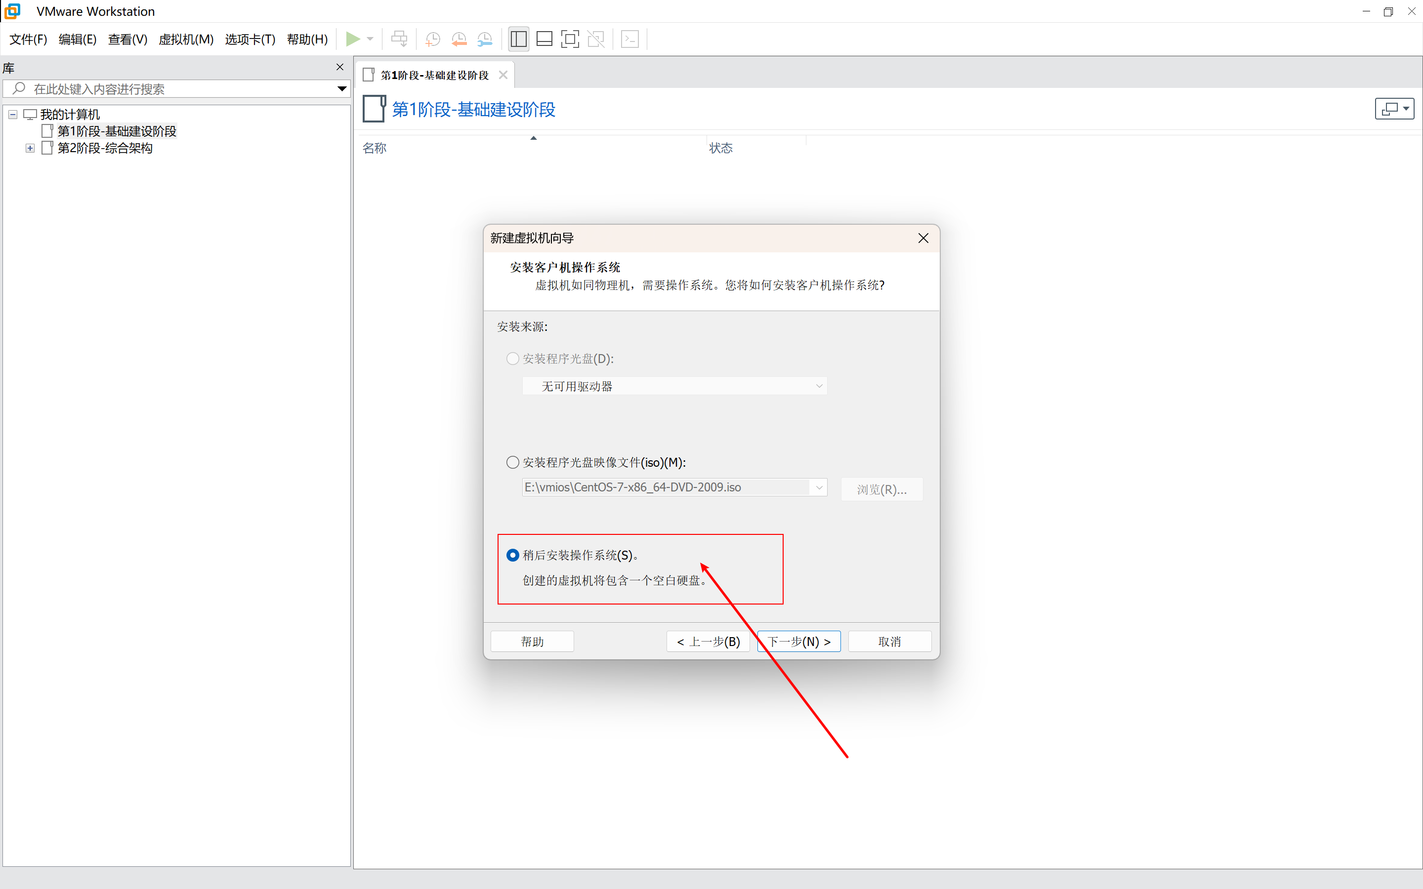Close the 新建虚拟机向导 dialog
The height and width of the screenshot is (889, 1423).
[923, 238]
